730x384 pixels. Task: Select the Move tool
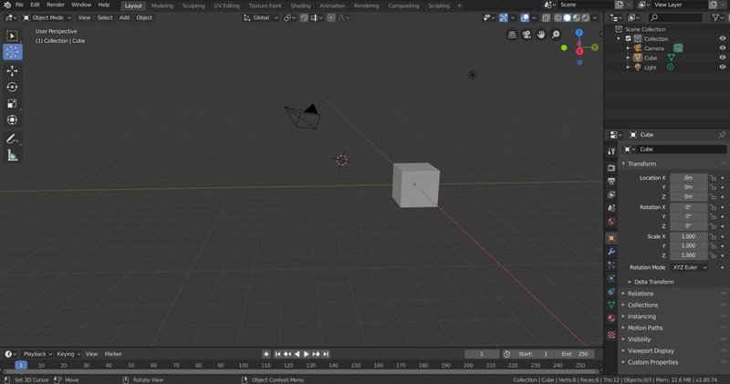pos(12,71)
